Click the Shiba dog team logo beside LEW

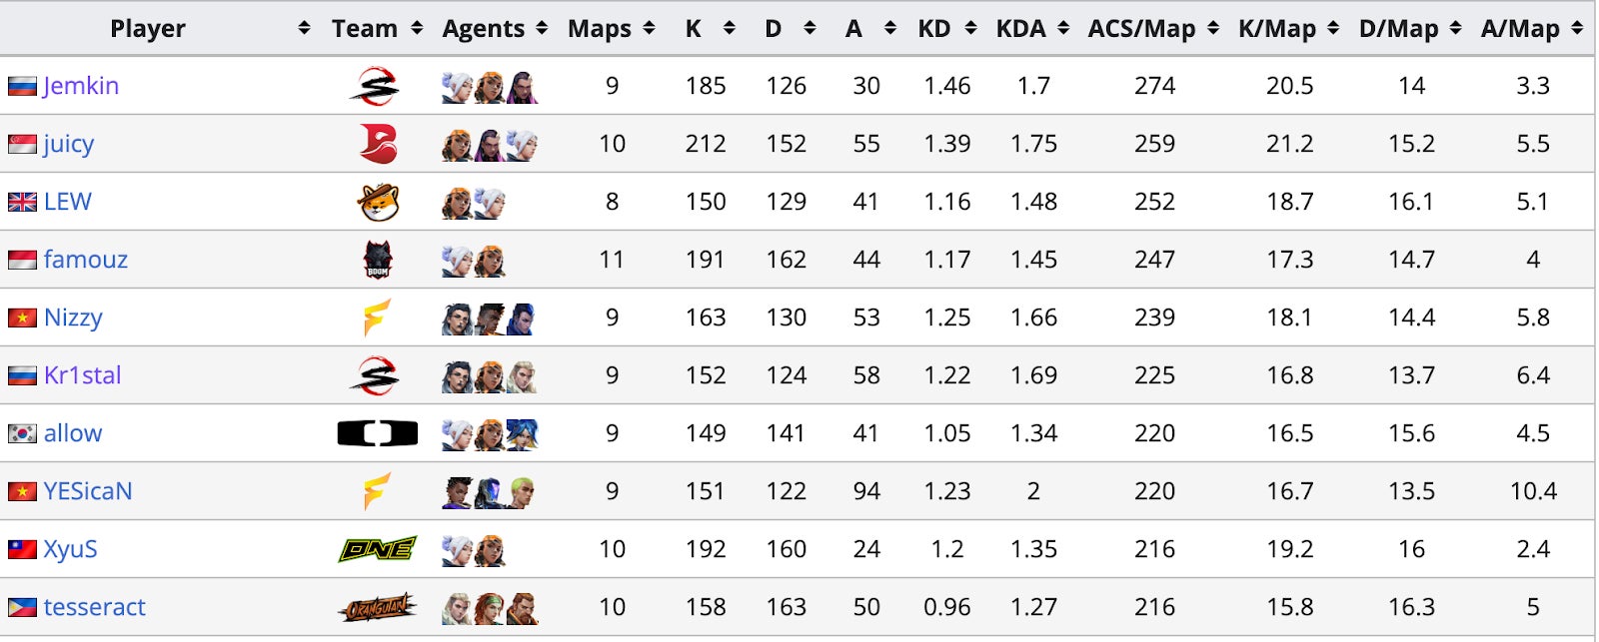pyautogui.click(x=378, y=203)
